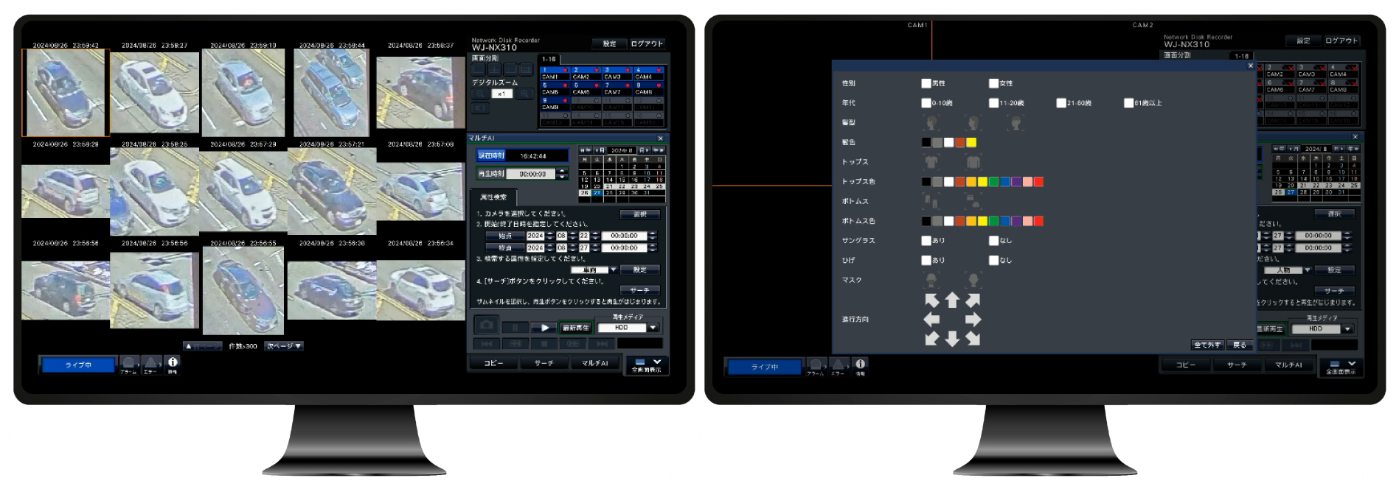Check サングラス なし checkbox
Screen dimensions: 1399x489
click(993, 241)
